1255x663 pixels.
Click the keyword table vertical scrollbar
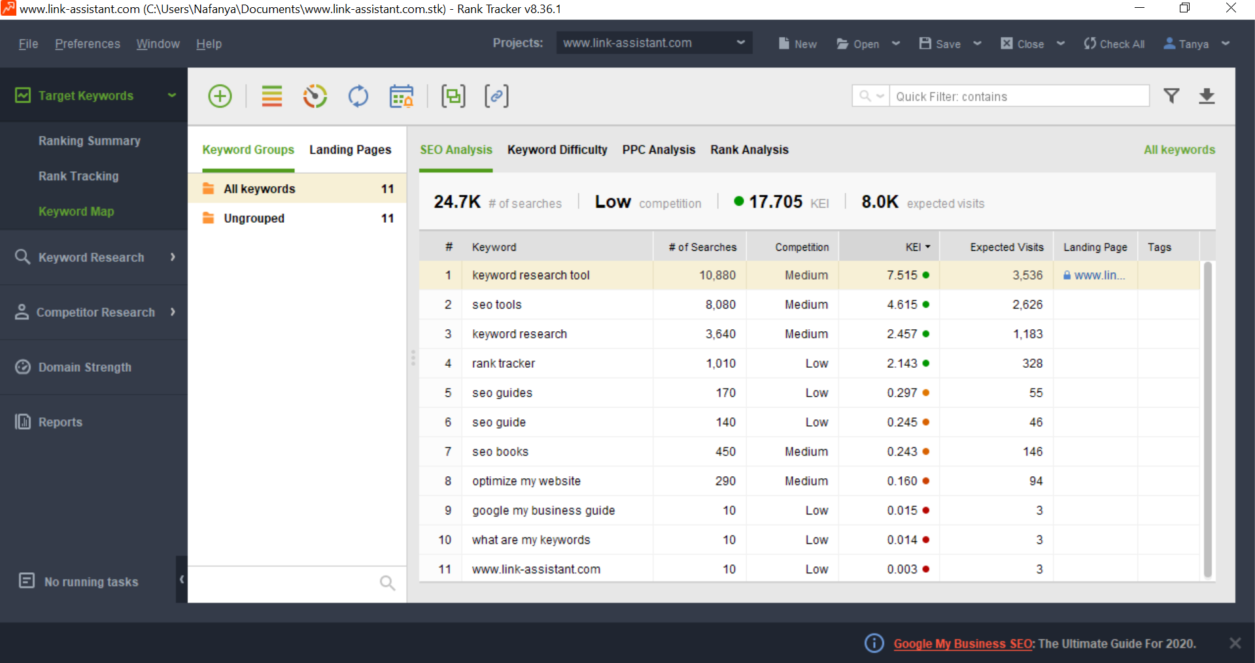point(1207,419)
